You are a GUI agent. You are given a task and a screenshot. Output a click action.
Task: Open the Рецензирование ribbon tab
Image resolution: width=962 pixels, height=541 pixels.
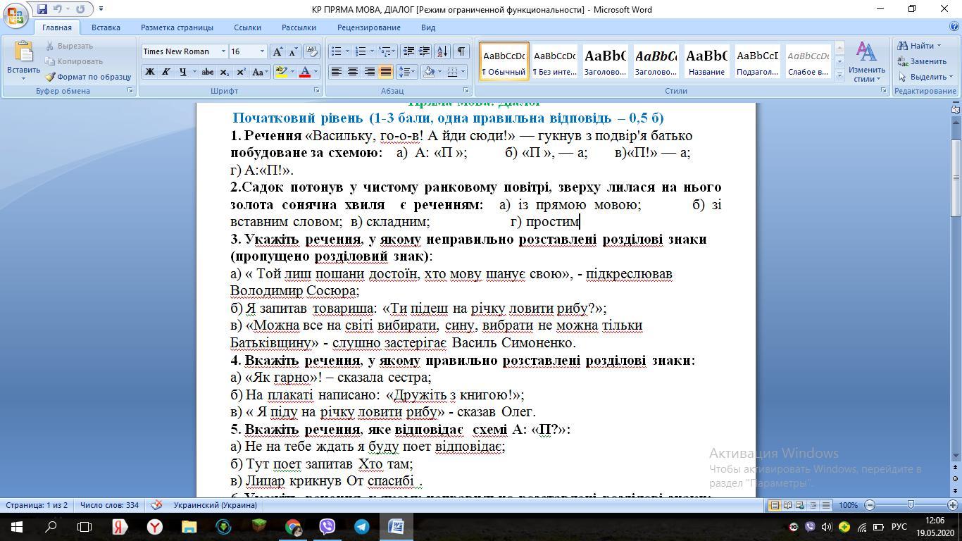pyautogui.click(x=368, y=27)
